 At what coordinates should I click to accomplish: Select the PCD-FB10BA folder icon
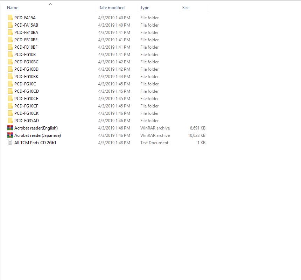pyautogui.click(x=10, y=33)
